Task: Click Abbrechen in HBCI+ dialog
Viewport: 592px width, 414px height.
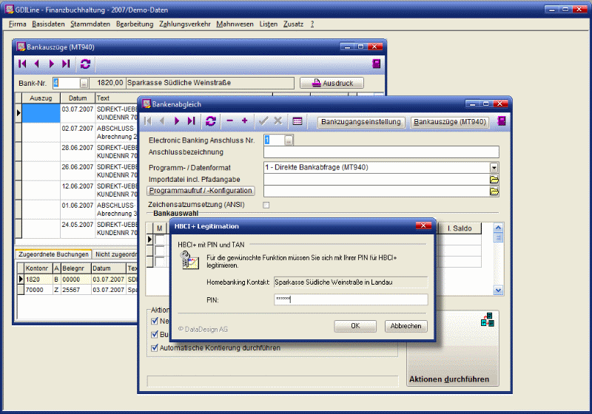Action: coord(406,326)
